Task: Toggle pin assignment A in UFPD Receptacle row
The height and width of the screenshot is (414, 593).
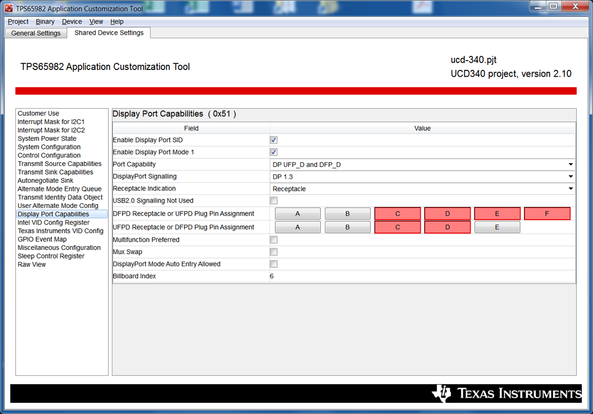Action: coord(297,227)
